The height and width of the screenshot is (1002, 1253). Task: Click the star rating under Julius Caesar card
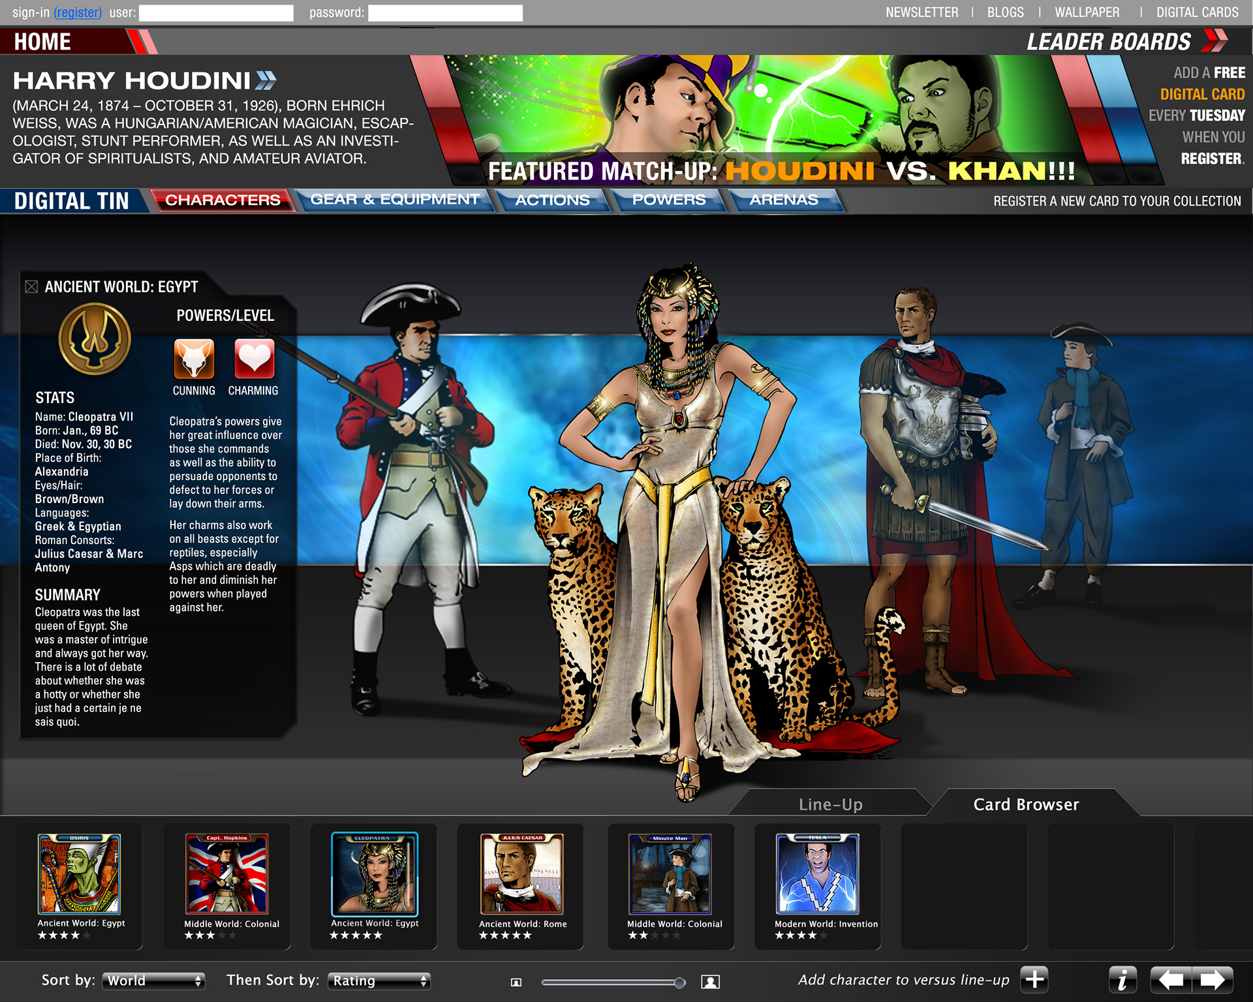pyautogui.click(x=506, y=935)
